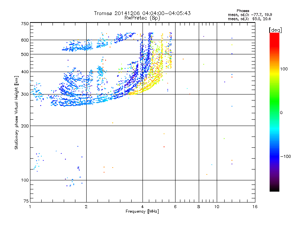Image resolution: width=300 pixels, height=225 pixels.
Task: Click the '6' tick label on frequency axis
Action: click(175, 207)
